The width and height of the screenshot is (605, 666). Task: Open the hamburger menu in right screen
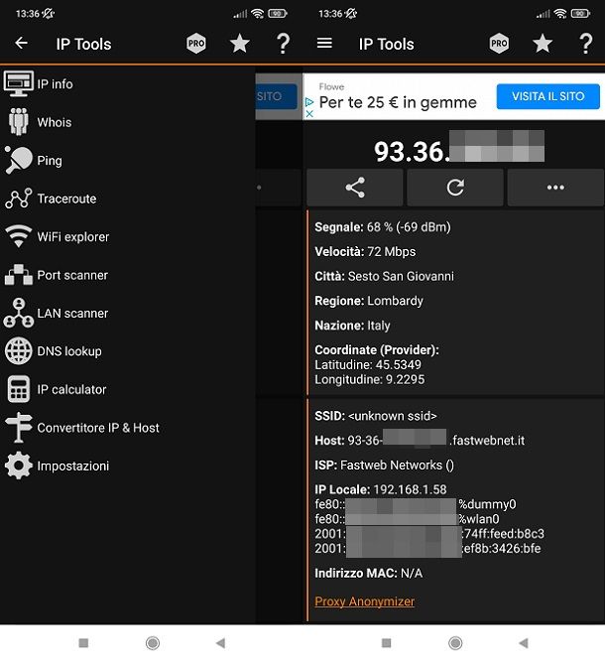324,43
